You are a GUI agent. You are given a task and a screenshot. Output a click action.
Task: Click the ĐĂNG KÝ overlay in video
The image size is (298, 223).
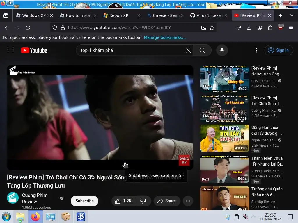[184, 160]
